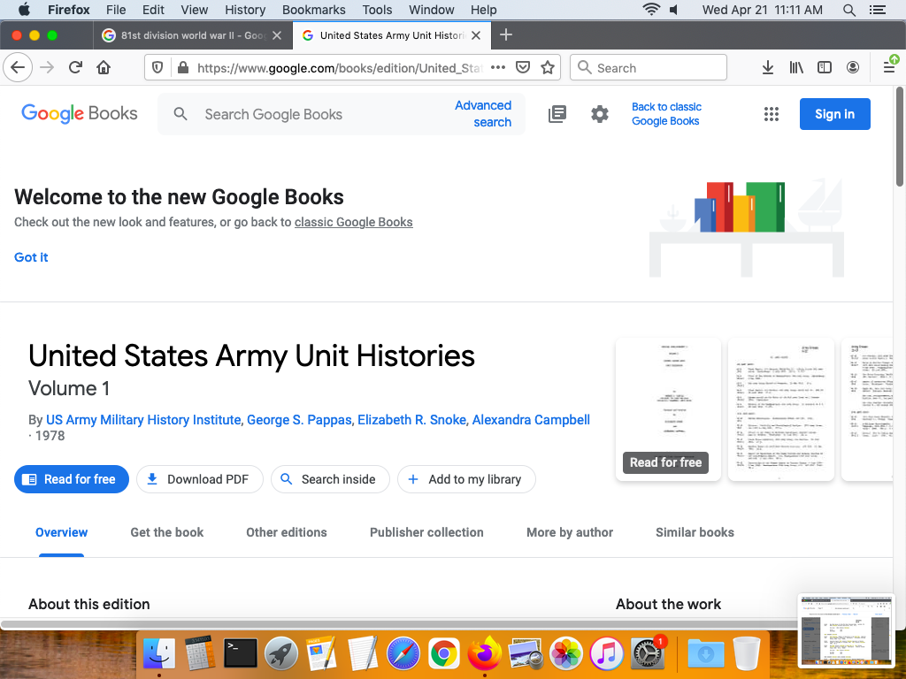Open Firefox library dropdown
The width and height of the screenshot is (906, 679).
pyautogui.click(x=796, y=68)
